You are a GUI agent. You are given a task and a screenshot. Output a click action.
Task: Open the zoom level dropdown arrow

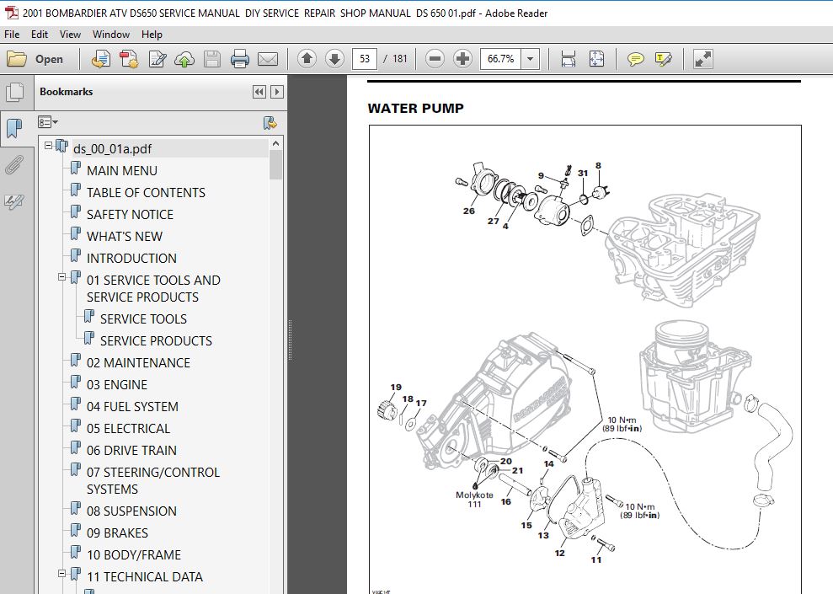530,59
